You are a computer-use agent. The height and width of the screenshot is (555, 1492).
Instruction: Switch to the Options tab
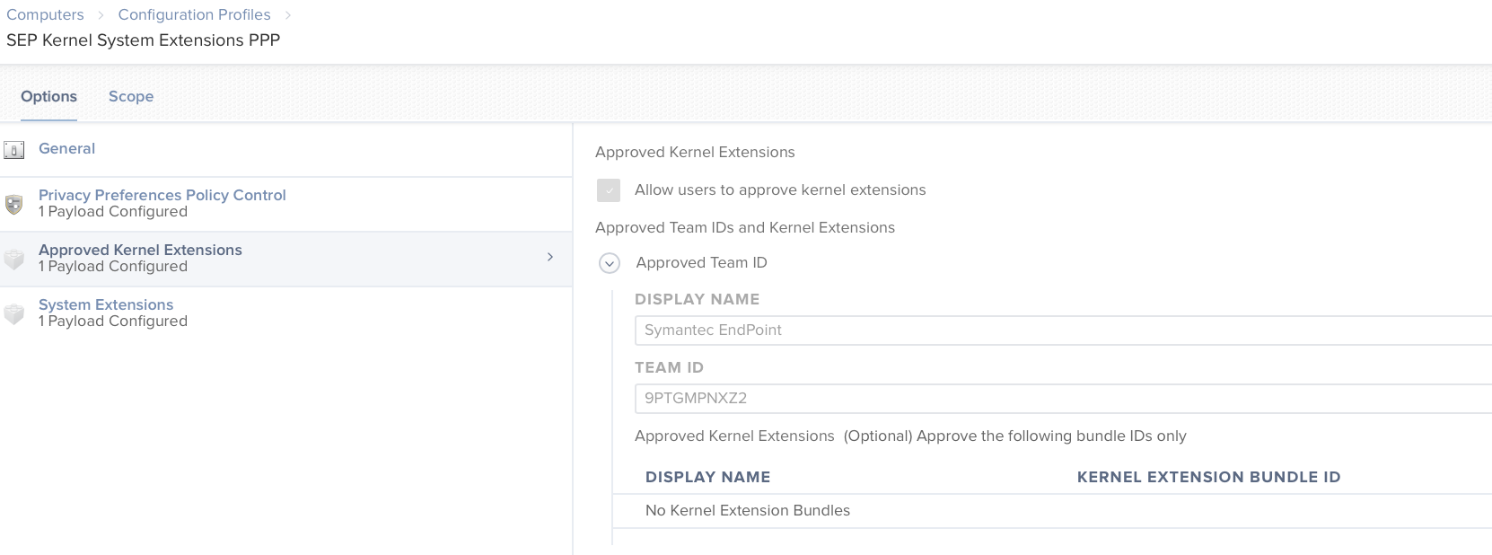tap(48, 96)
